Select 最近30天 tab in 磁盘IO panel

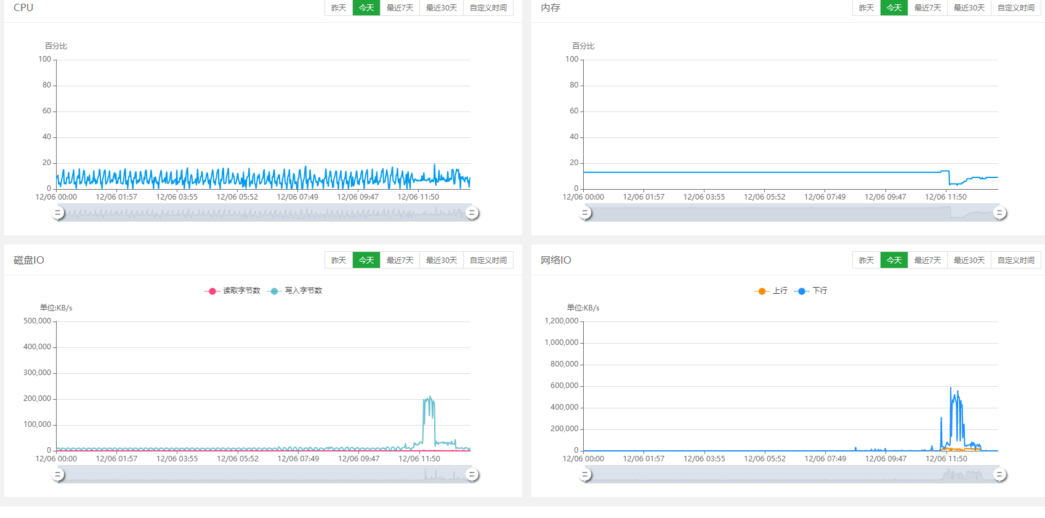click(x=442, y=260)
